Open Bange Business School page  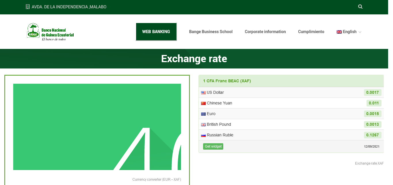point(211,32)
